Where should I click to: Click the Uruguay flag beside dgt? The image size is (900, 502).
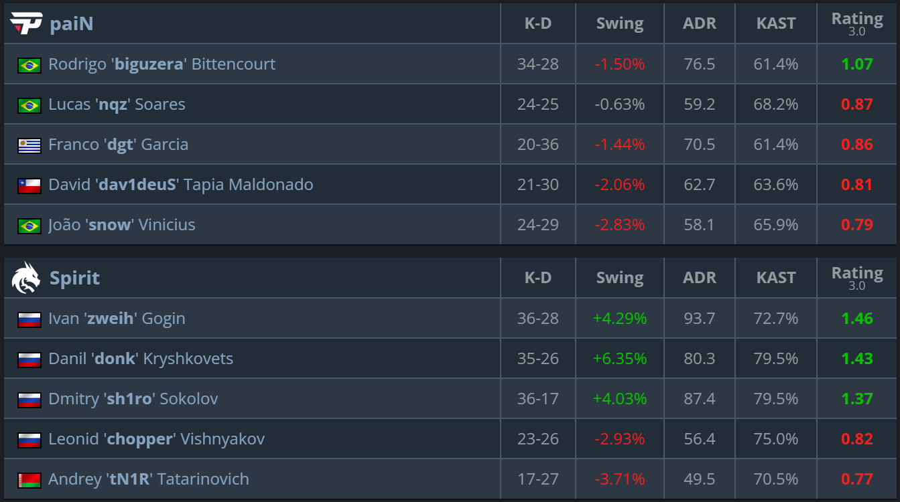(x=29, y=145)
